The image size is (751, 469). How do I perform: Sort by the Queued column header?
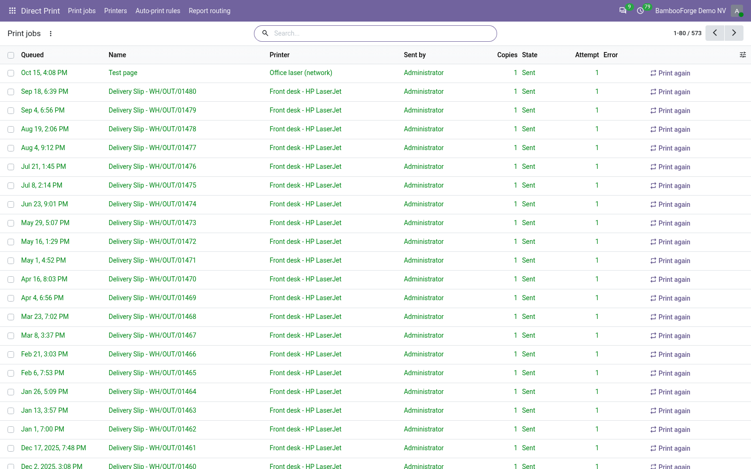(x=32, y=55)
